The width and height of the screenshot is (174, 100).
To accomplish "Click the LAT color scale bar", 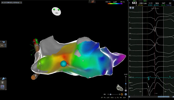I will pyautogui.click(x=115, y=4).
